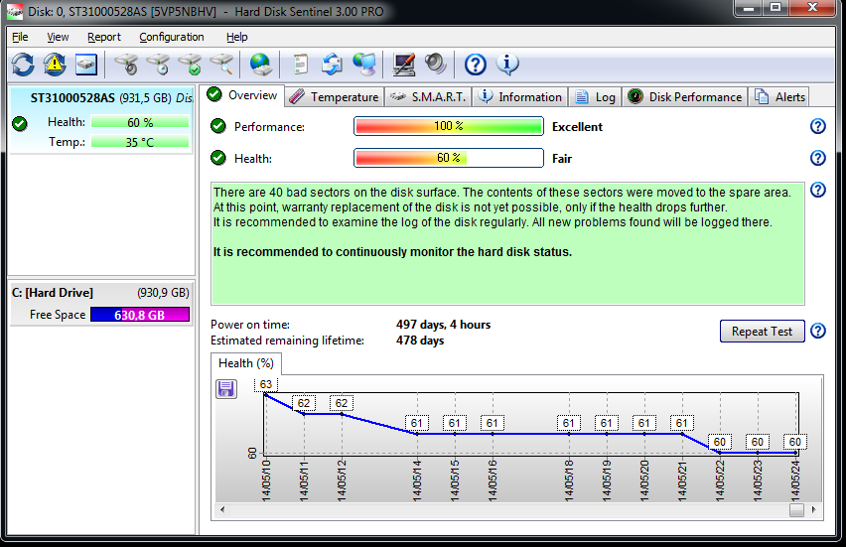This screenshot has width=846, height=547.
Task: Click the Performance 100 % progress bar
Action: (x=449, y=126)
